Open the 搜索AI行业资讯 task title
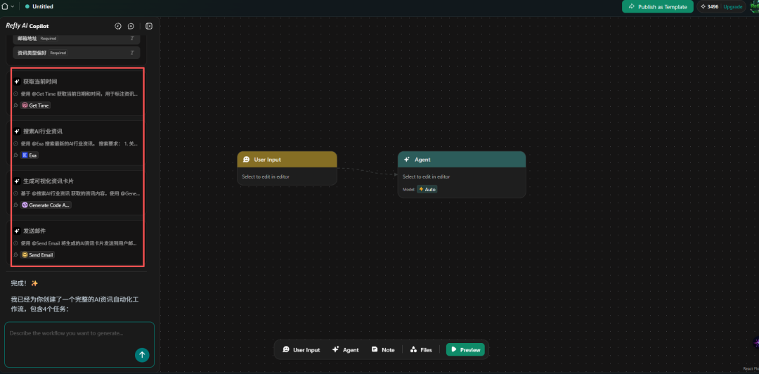 click(x=43, y=131)
